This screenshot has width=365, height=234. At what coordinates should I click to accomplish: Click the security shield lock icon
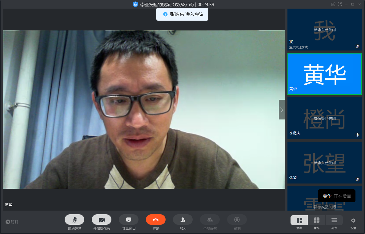(135, 4)
